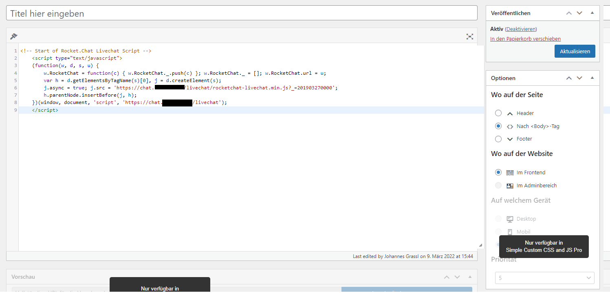Click the j.async = true code line
610x297 pixels.
pyautogui.click(x=191, y=88)
